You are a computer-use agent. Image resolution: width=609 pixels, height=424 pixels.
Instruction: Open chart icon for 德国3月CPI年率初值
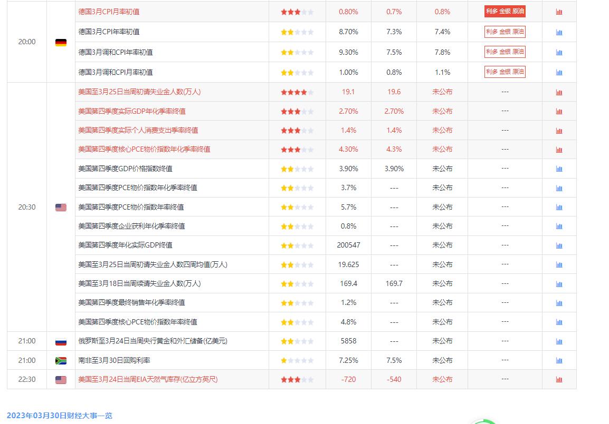(559, 32)
